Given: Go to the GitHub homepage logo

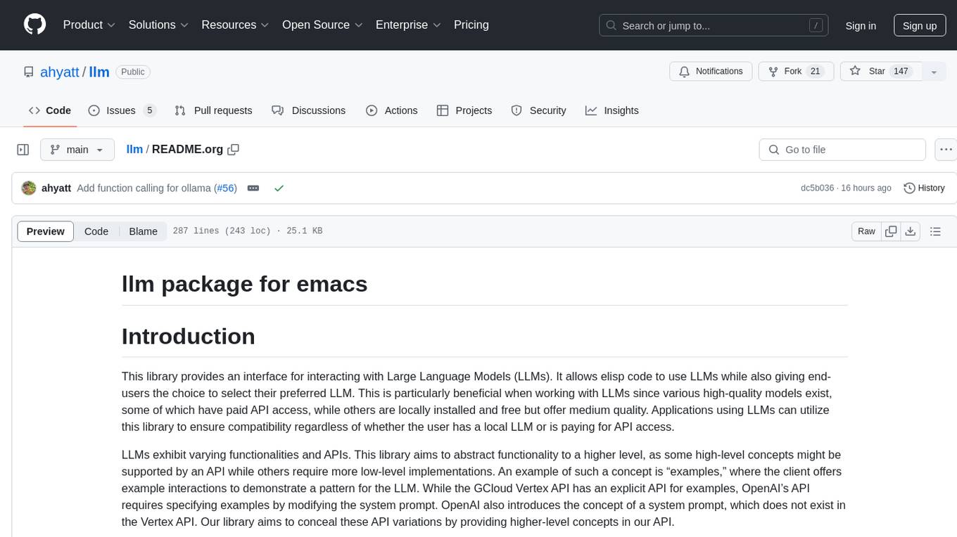Looking at the screenshot, I should point(34,25).
